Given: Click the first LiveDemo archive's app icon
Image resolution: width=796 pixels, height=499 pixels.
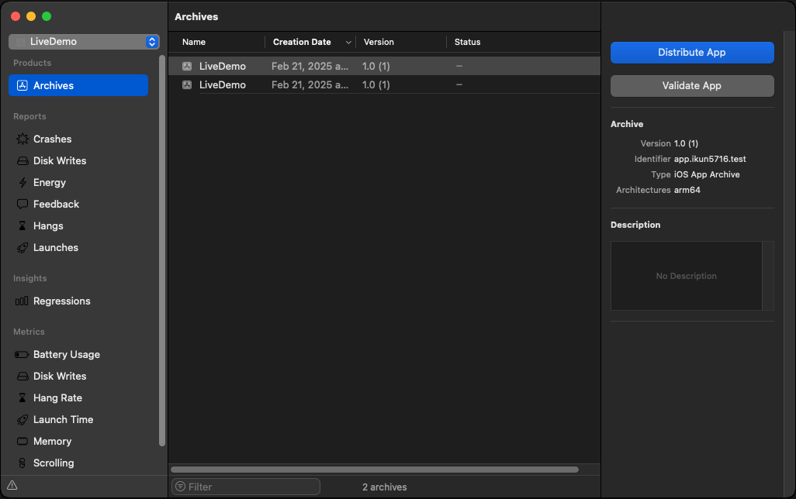Looking at the screenshot, I should (187, 66).
